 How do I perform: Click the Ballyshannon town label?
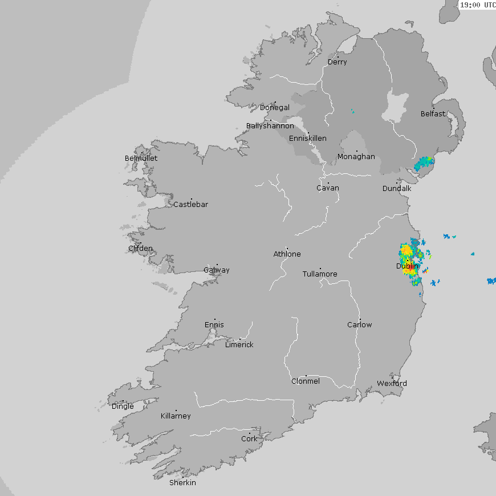click(x=270, y=126)
